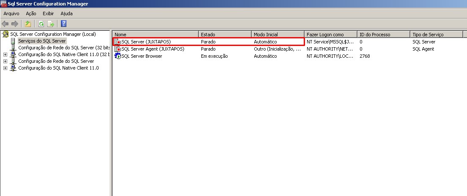Click the icon of Configuração de Rede (32 bits)
The width and height of the screenshot is (467, 196).
(x=13, y=48)
